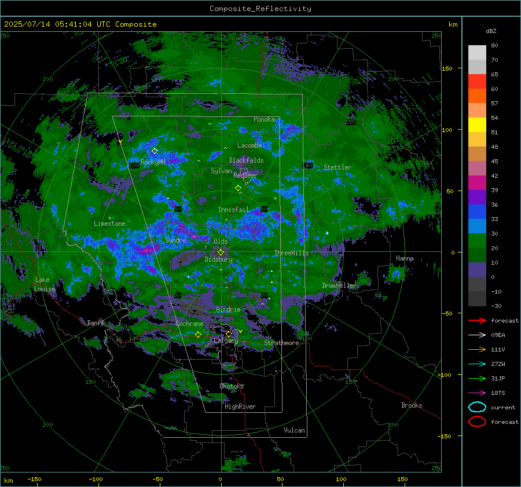The height and width of the screenshot is (487, 521).
Task: Click the Blackfalds city label
Action: point(246,160)
